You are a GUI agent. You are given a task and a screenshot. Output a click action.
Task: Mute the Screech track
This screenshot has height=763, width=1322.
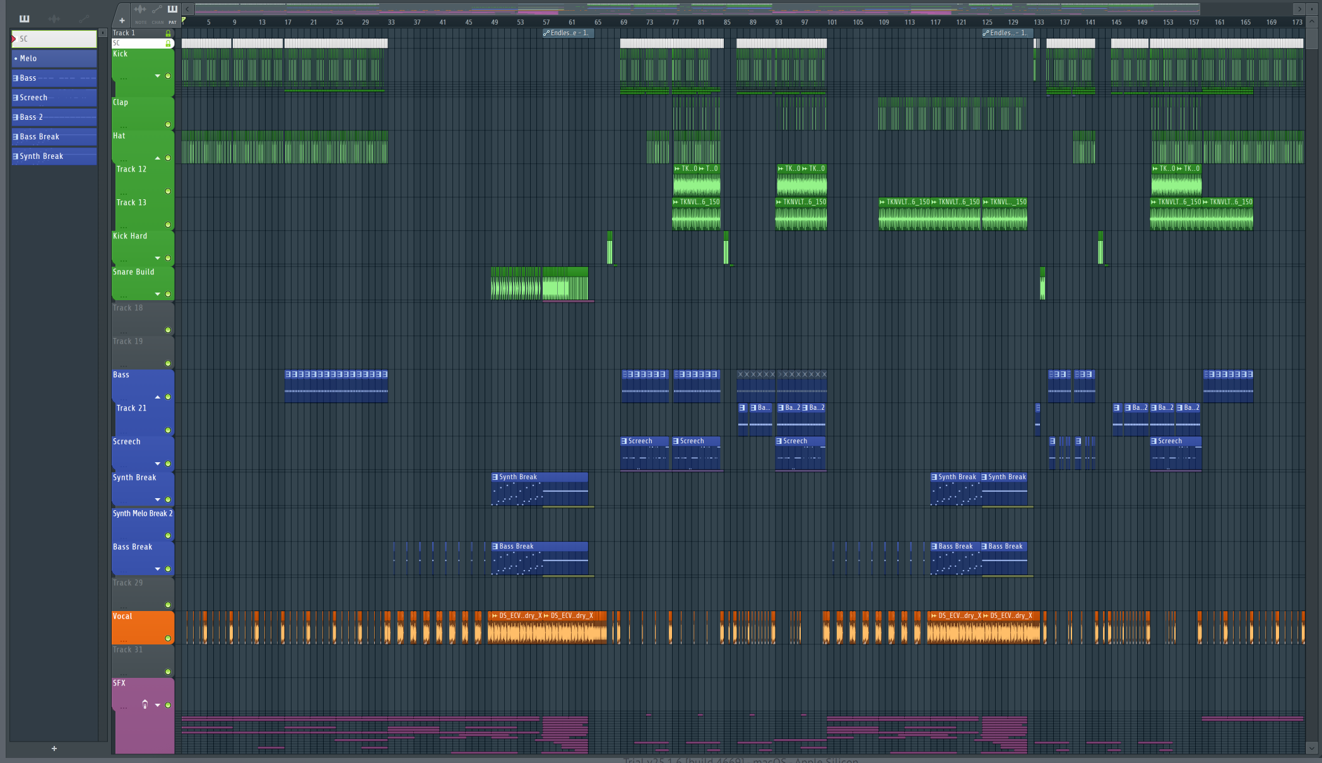(x=168, y=463)
